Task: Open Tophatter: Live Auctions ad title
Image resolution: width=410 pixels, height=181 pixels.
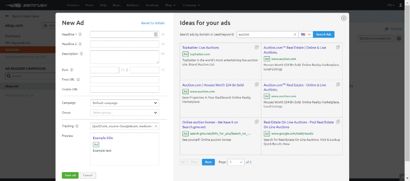Action: point(201,48)
